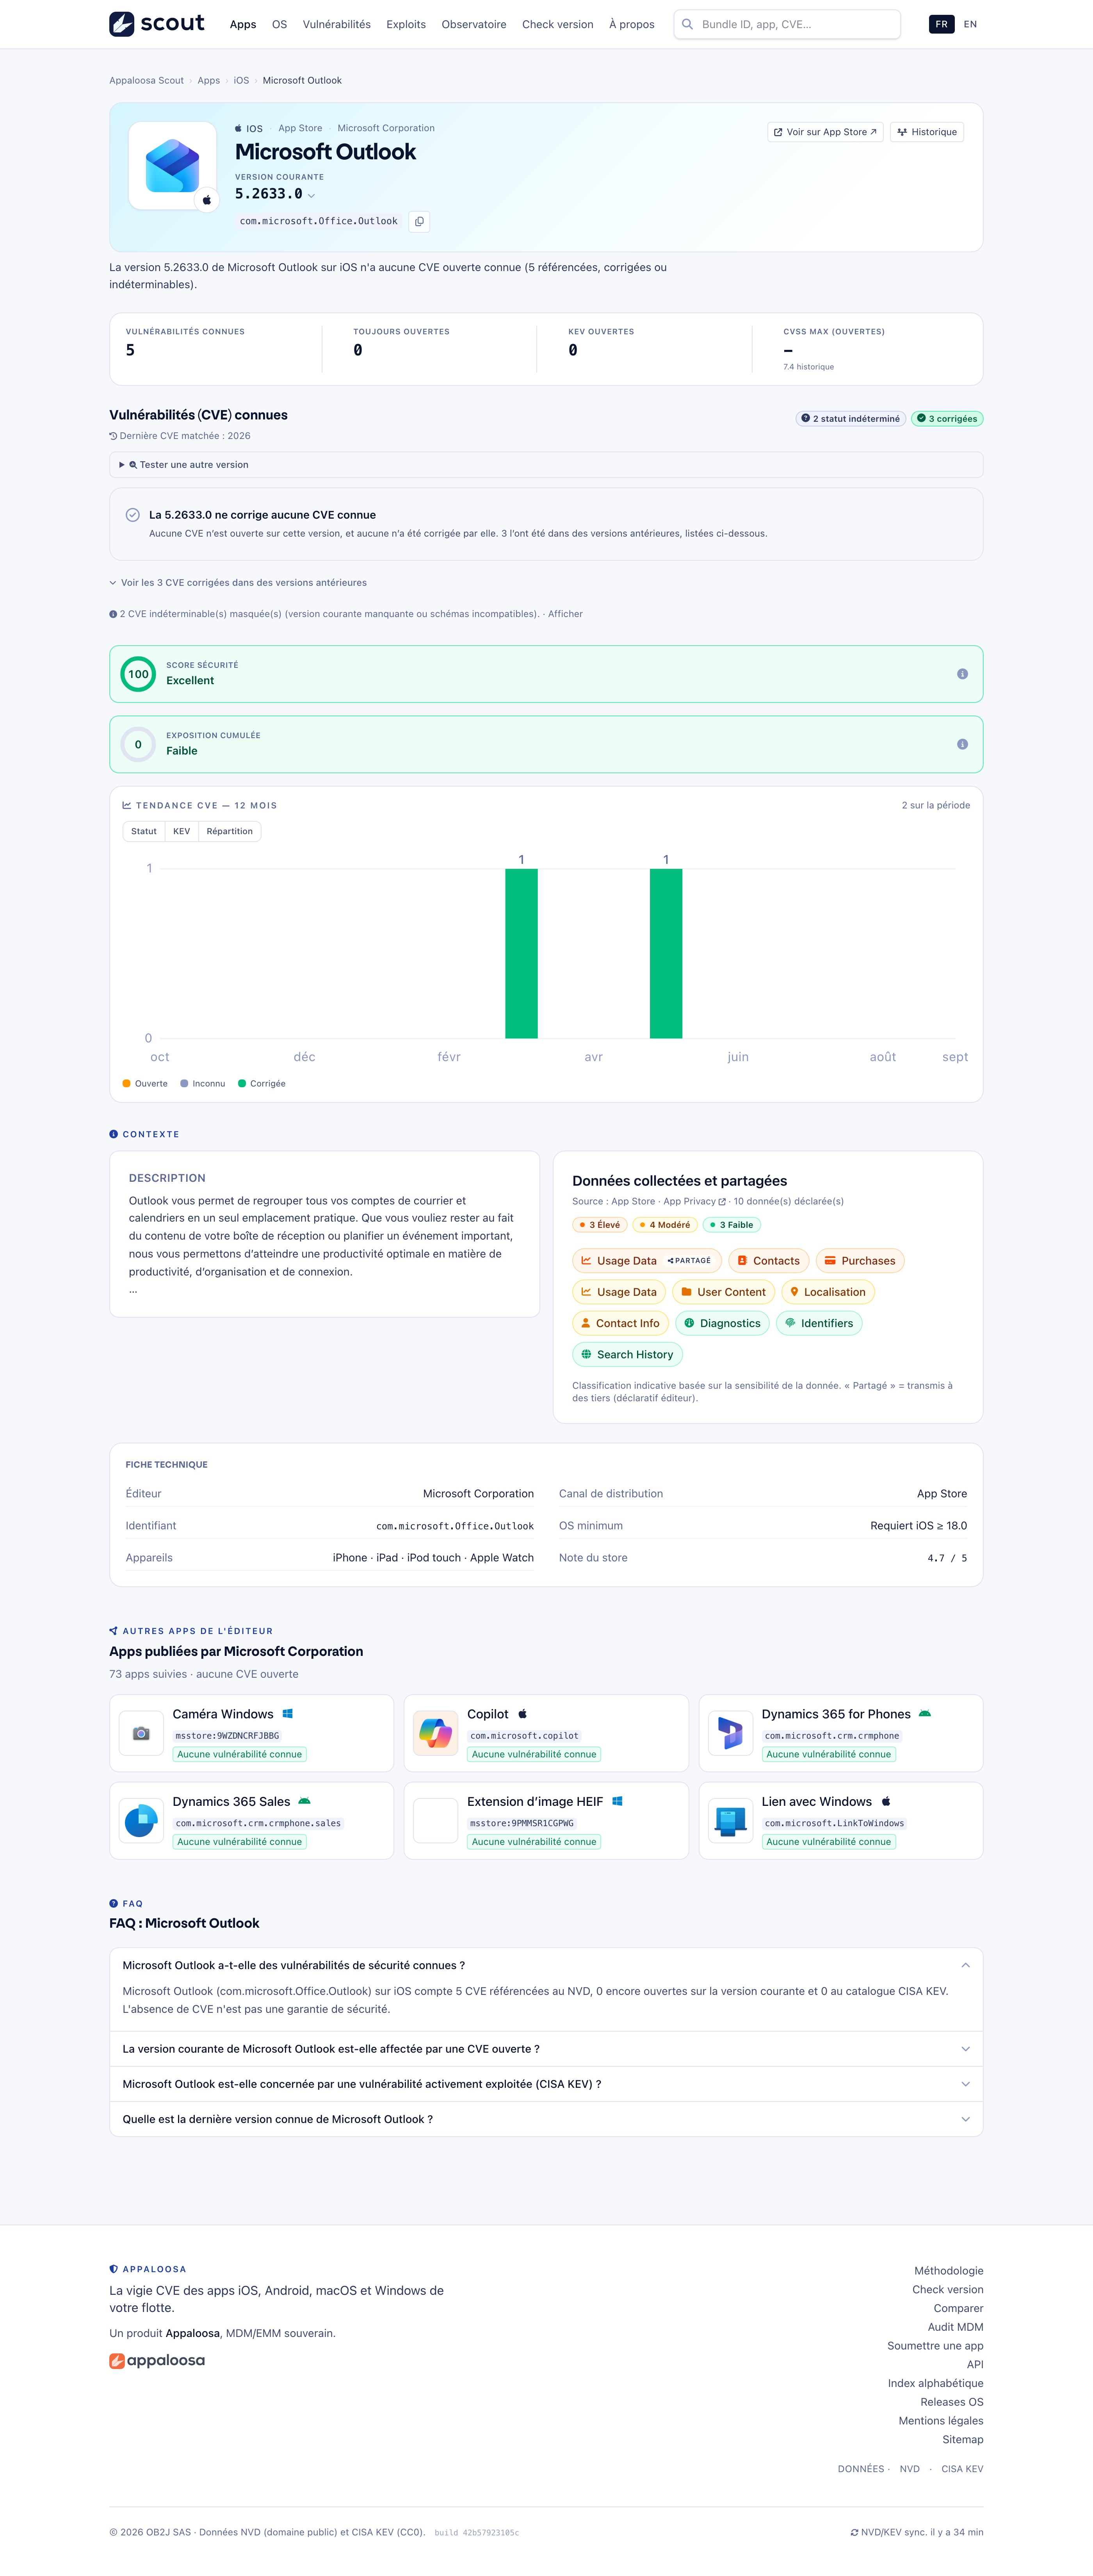This screenshot has width=1093, height=2576.
Task: Click the Corrigée legend swatch
Action: (x=242, y=1083)
